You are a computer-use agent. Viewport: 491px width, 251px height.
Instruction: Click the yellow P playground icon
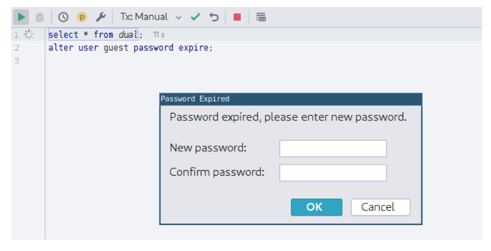click(82, 17)
